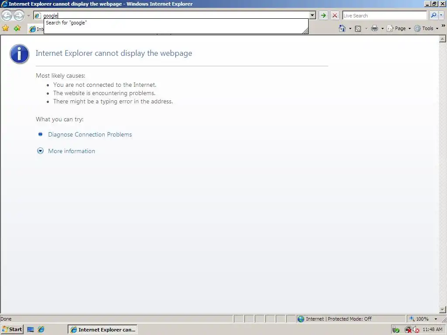Expand the More information arrow icon
Viewport: 447px width, 335px height.
point(41,151)
